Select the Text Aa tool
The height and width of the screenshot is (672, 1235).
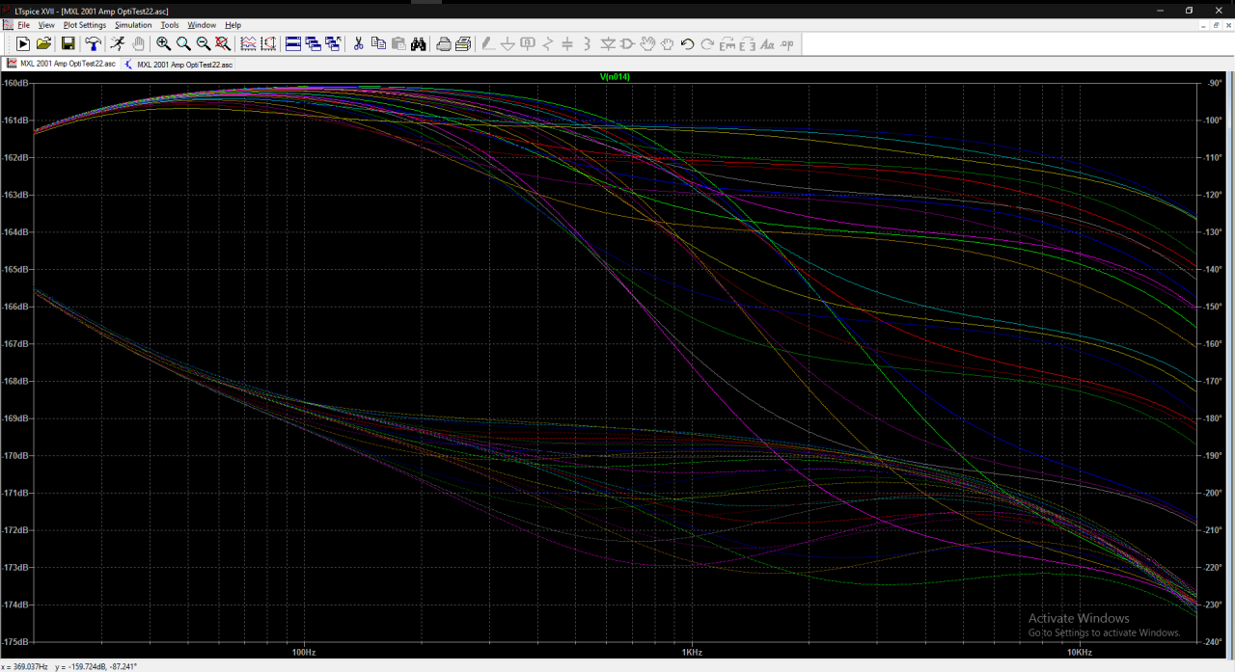767,43
